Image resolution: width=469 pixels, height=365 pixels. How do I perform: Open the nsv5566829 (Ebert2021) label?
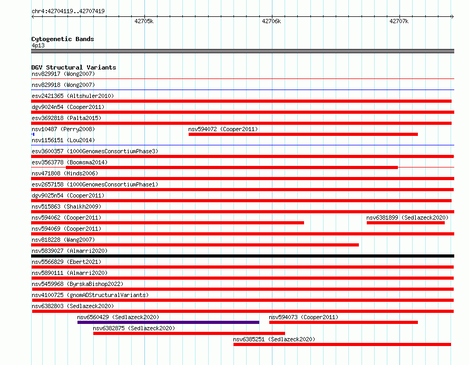click(x=66, y=262)
